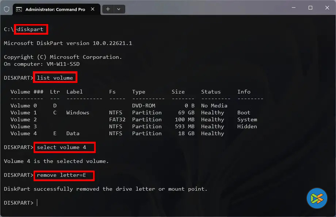Close the terminal window
336x217 pixels.
327,8
